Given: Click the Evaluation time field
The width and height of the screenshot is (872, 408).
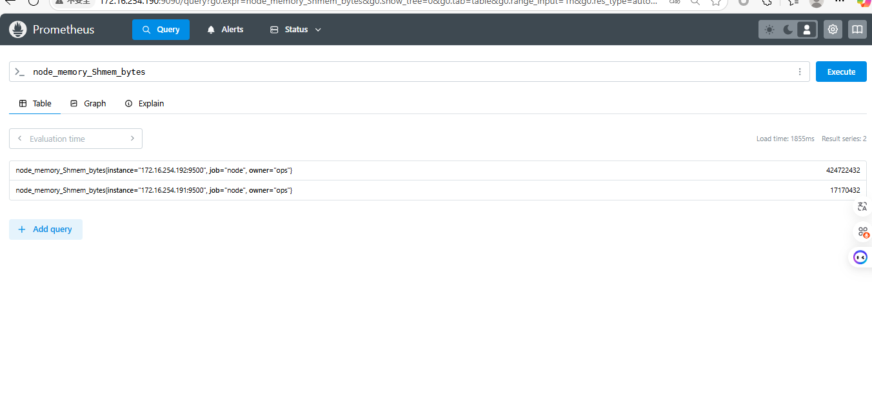Looking at the screenshot, I should click(75, 139).
